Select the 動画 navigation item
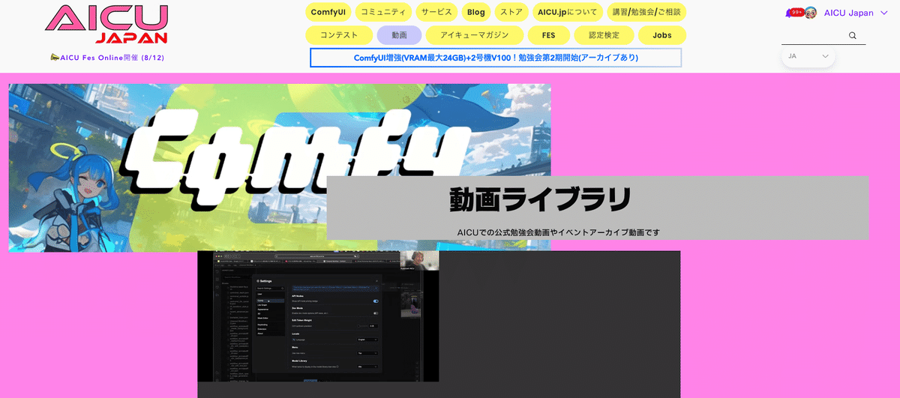900x398 pixels. [399, 35]
